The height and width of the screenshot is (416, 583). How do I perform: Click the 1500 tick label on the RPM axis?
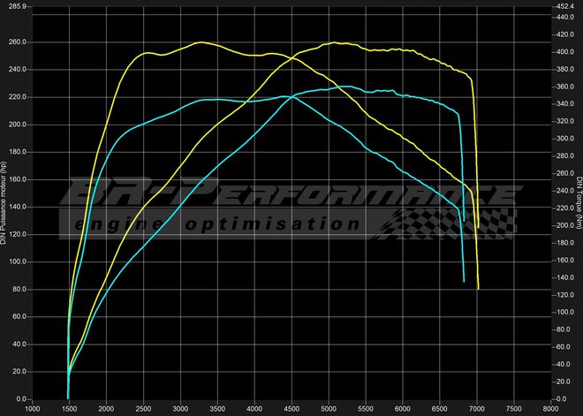[x=69, y=409]
